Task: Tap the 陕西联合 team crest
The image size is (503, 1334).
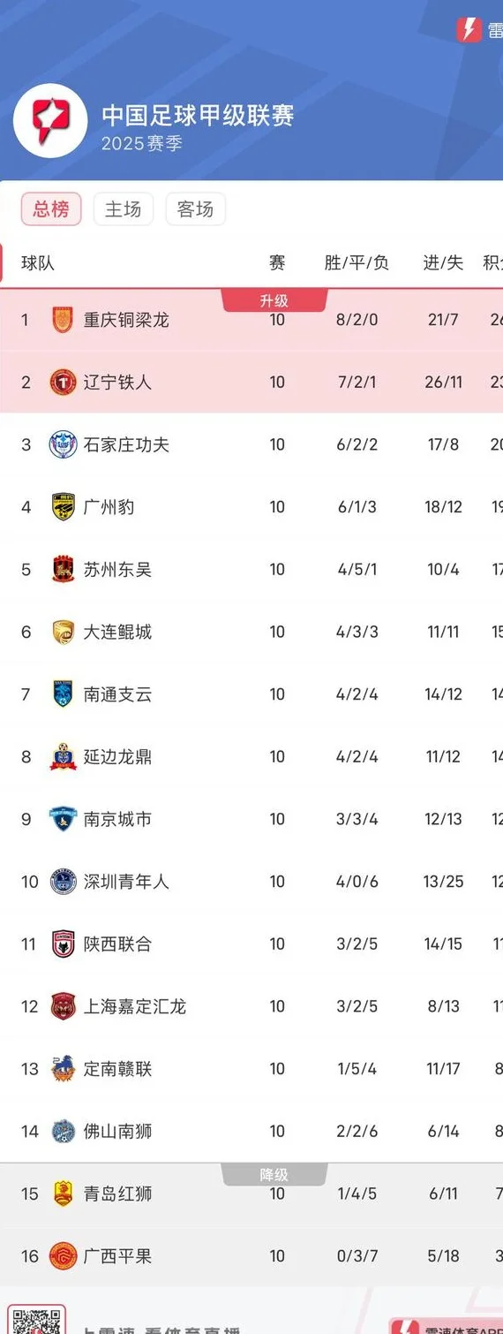Action: [63, 944]
